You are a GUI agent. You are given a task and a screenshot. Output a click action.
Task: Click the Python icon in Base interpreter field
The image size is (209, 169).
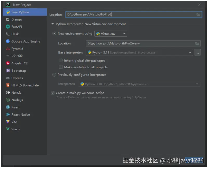90,52
